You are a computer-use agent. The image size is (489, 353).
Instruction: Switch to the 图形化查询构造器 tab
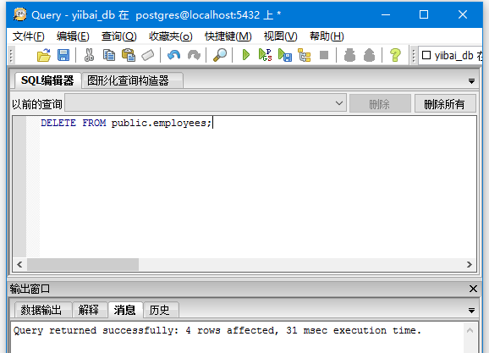pos(128,80)
